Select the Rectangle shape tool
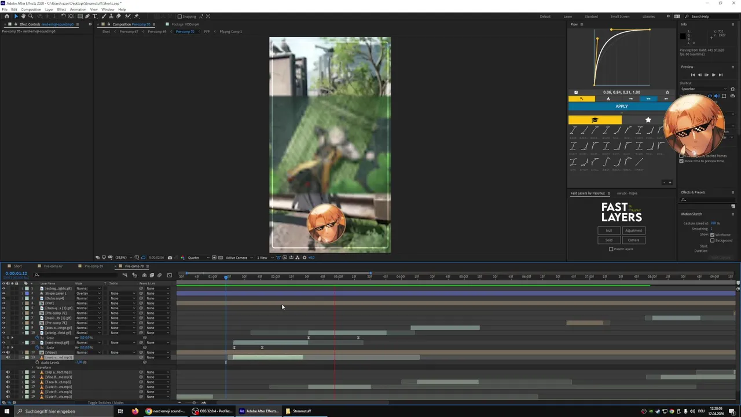The image size is (741, 417). (x=79, y=16)
